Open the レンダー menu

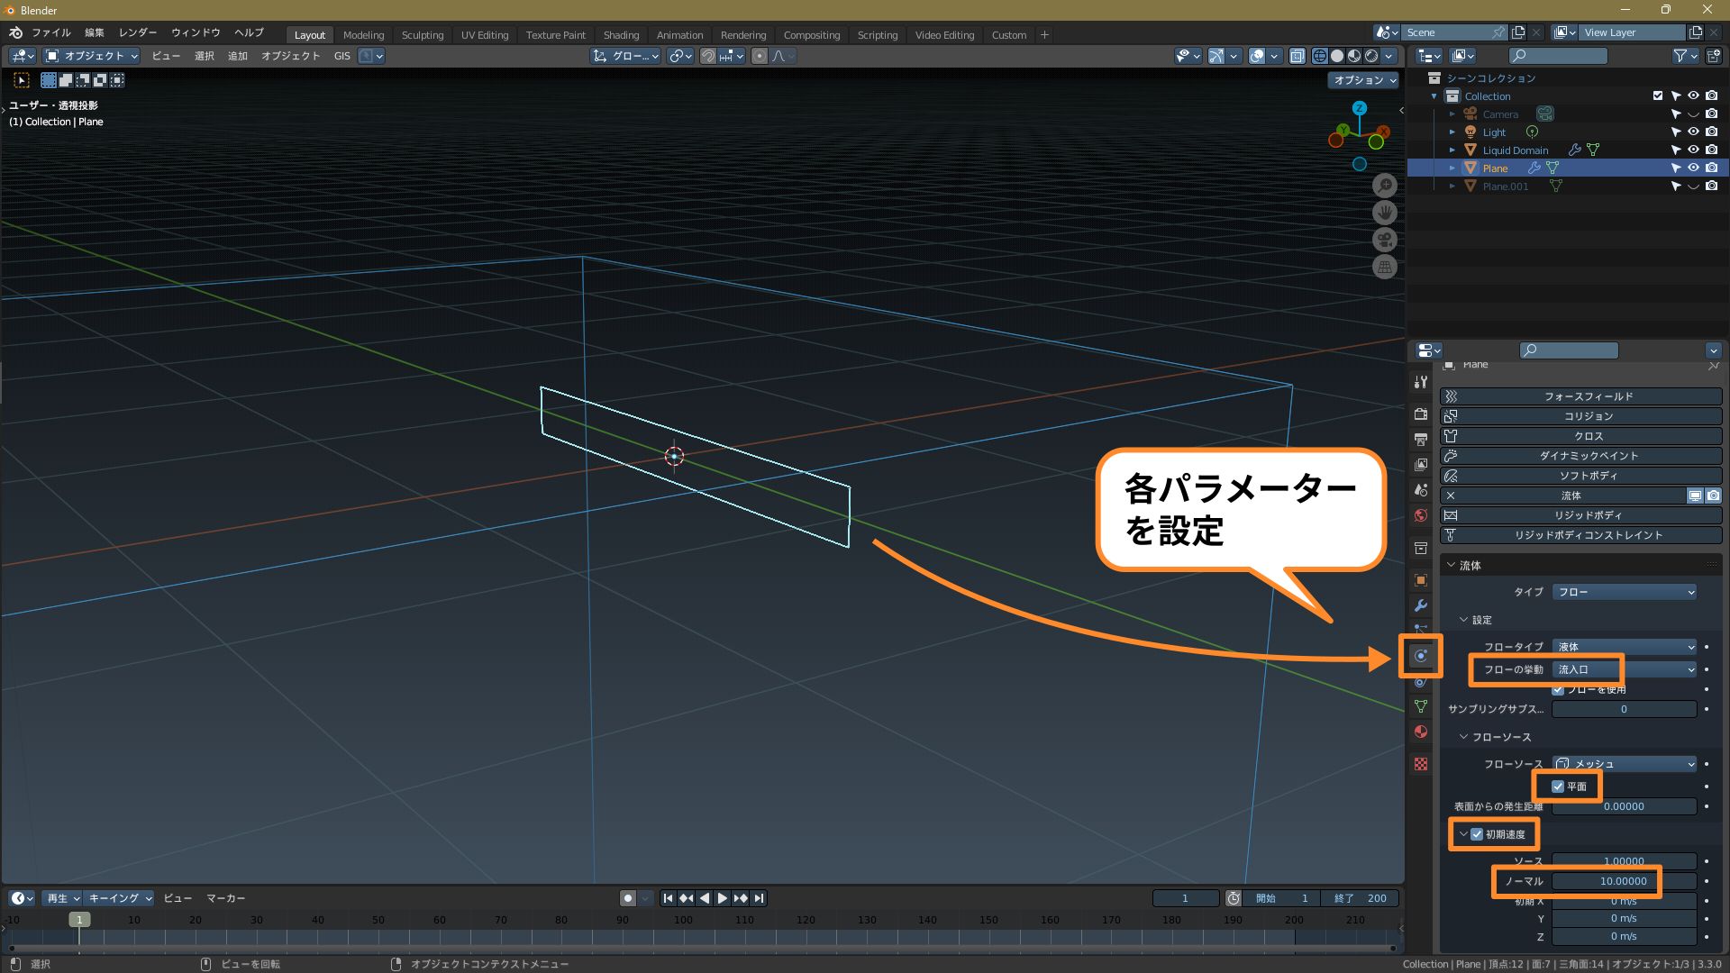coord(138,32)
